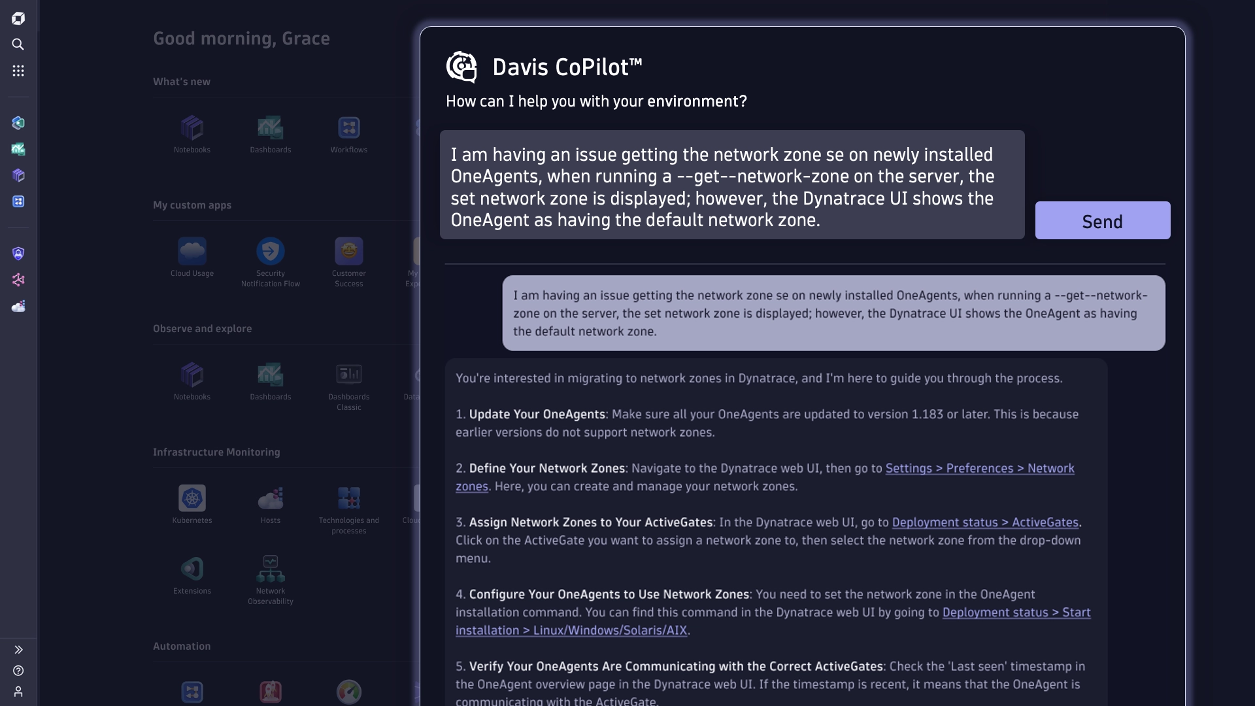Launch the Workflows app

349,134
